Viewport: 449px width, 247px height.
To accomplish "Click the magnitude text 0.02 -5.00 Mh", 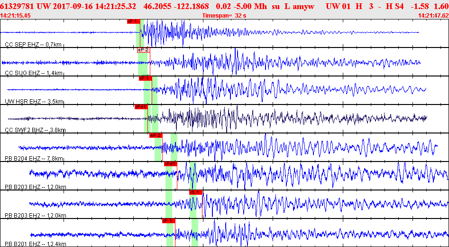I will pyautogui.click(x=242, y=6).
